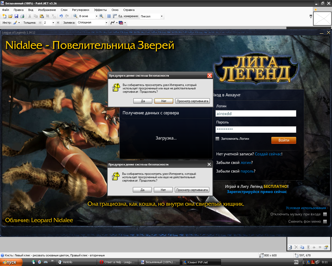Open the Слои menu
Screen dimensions: 332x266
tap(64, 10)
